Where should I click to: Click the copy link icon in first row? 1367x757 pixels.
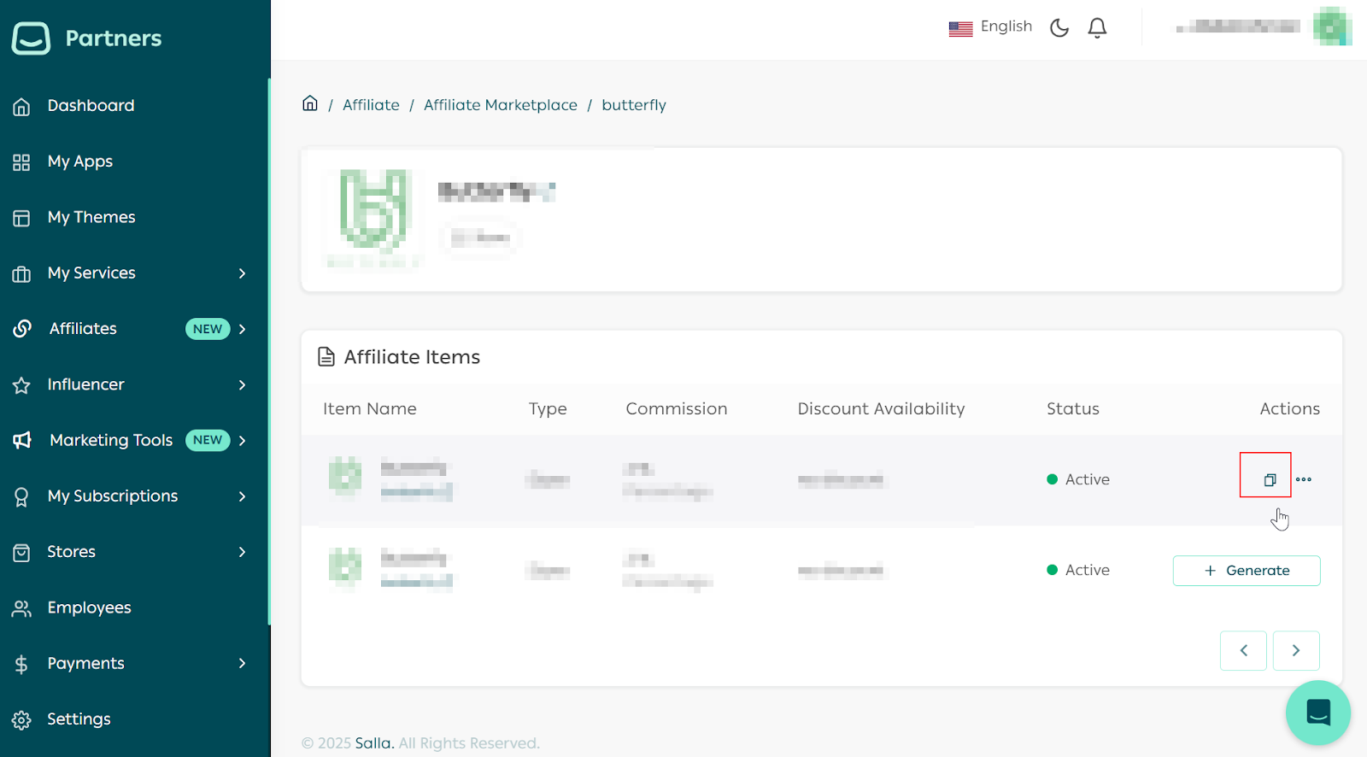tap(1270, 479)
